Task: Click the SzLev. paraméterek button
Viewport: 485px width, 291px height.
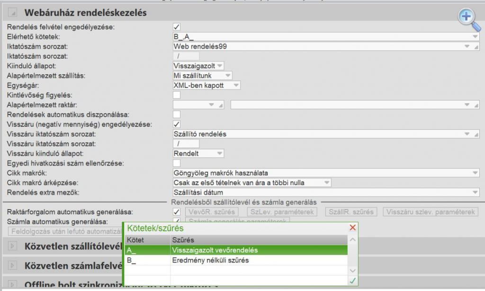Action: 282,212
